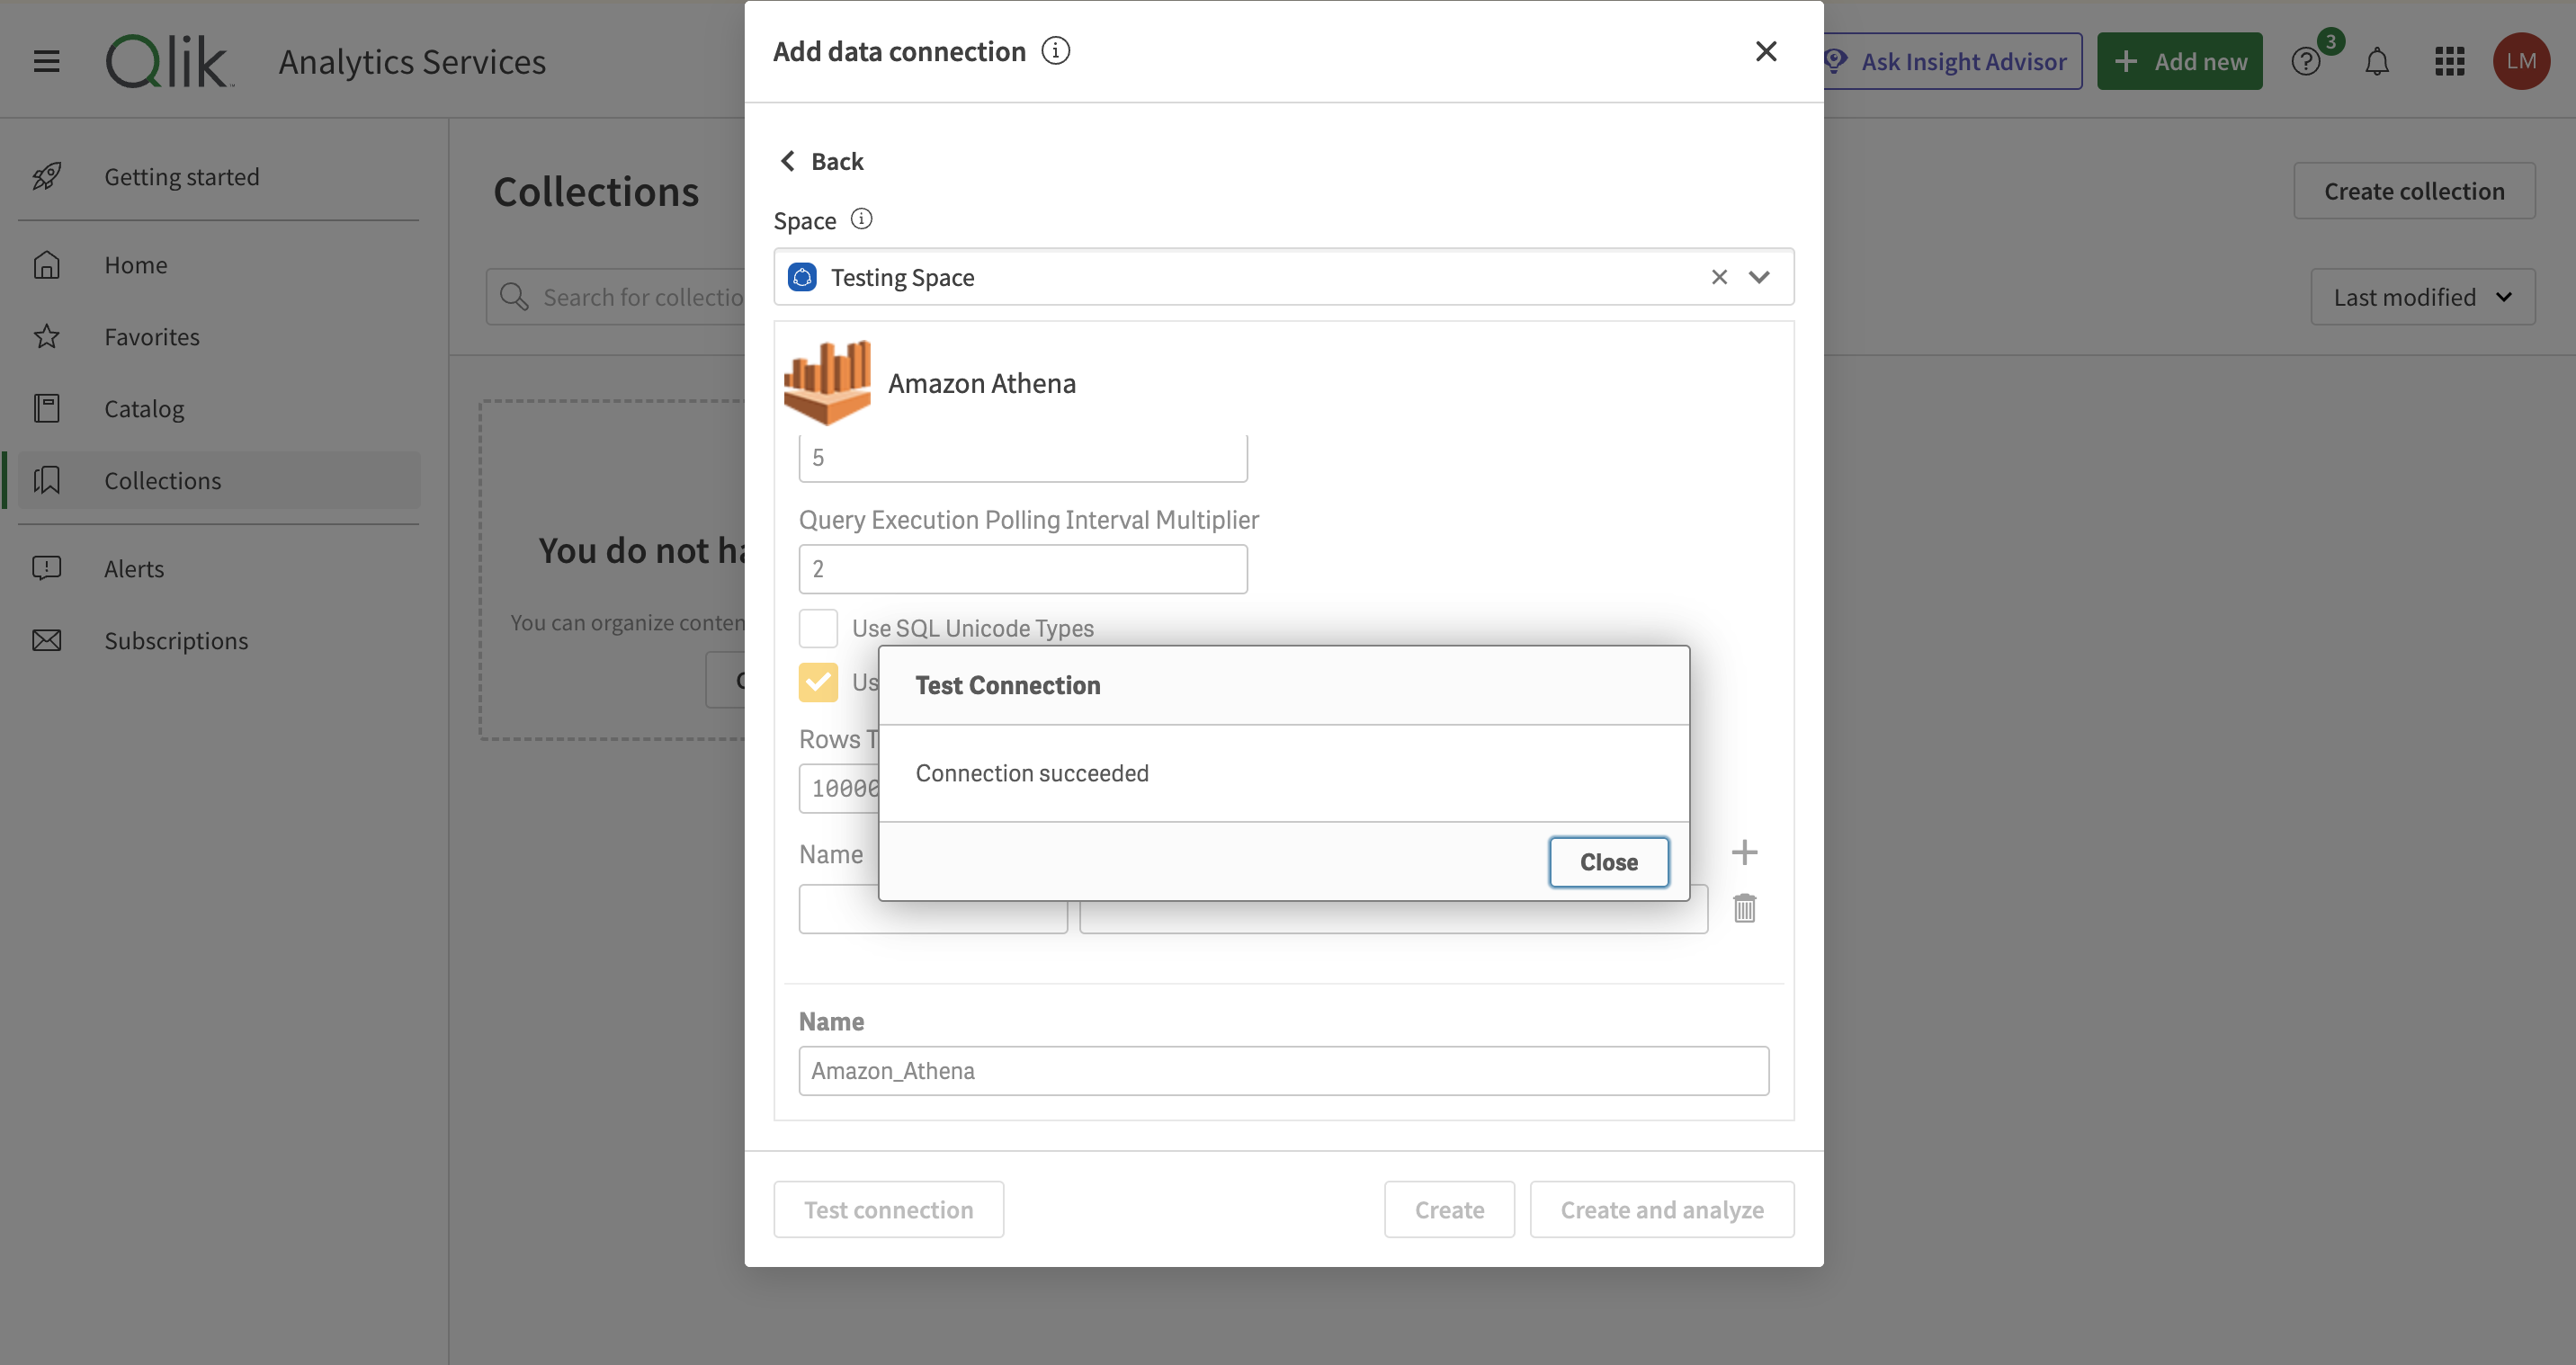Viewport: 2576px width, 1365px height.
Task: Expand the Space dropdown chevron
Action: coord(1759,277)
